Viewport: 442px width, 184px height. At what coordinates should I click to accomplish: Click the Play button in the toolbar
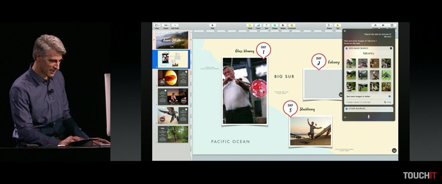point(213,26)
